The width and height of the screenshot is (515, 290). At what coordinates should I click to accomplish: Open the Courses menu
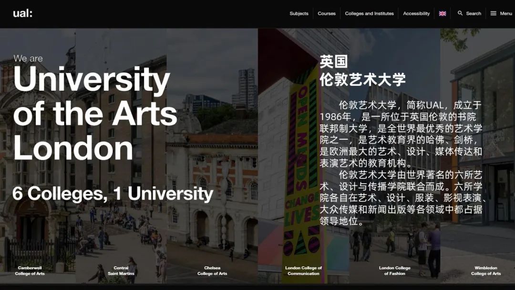click(x=327, y=13)
